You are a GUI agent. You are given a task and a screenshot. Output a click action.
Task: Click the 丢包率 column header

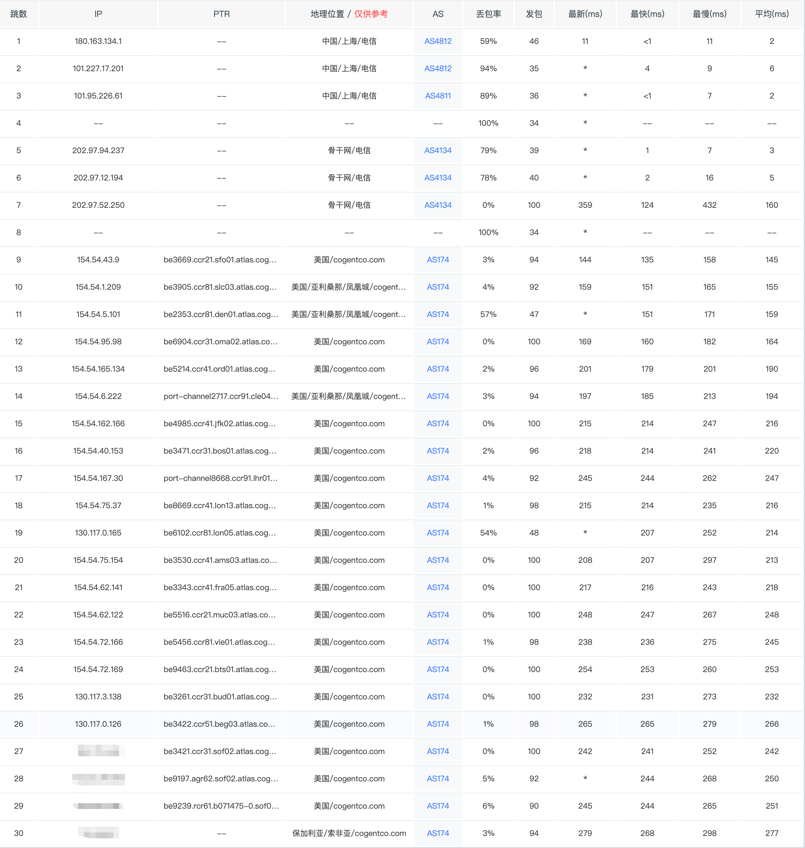click(488, 14)
